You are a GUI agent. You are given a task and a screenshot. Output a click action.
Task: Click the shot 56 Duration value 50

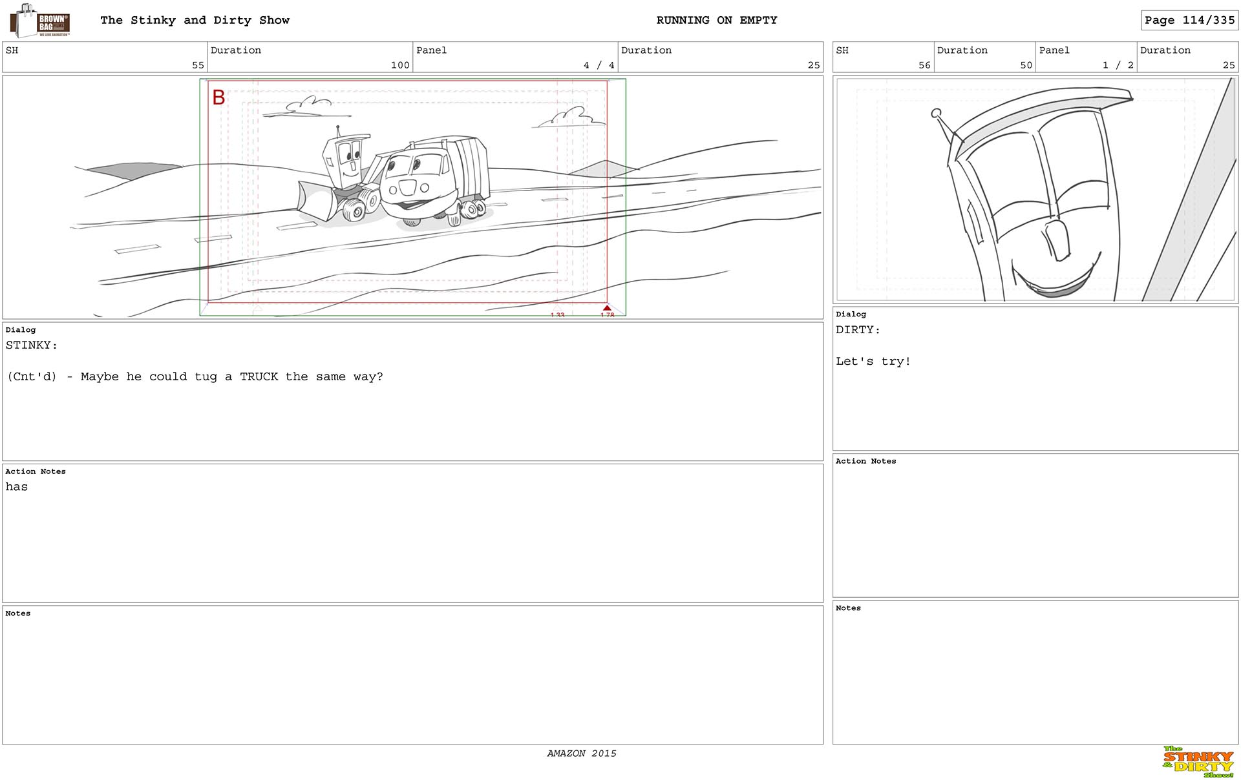pos(1026,65)
